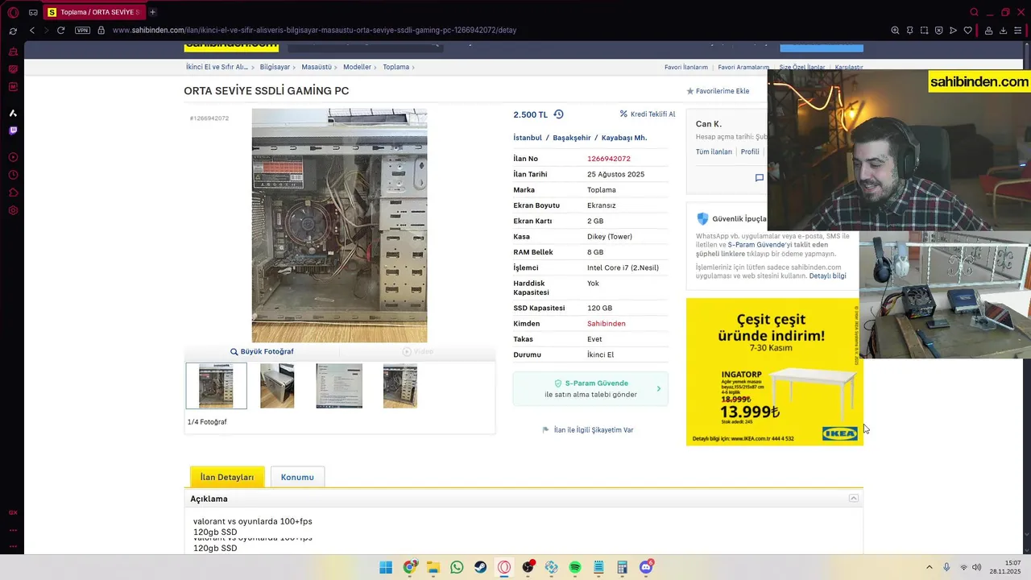Open seller Profili link
1031x580 pixels.
[750, 151]
